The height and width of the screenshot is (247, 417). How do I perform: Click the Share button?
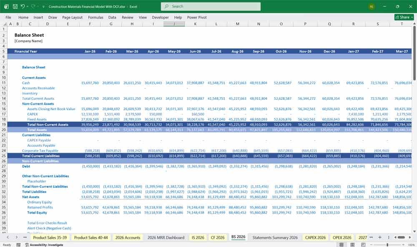(x=404, y=17)
